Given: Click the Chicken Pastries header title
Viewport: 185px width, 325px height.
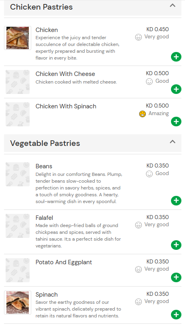Looking at the screenshot, I should pyautogui.click(x=41, y=7).
